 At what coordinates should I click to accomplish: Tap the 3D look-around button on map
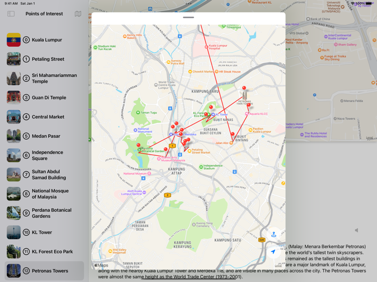[274, 234]
